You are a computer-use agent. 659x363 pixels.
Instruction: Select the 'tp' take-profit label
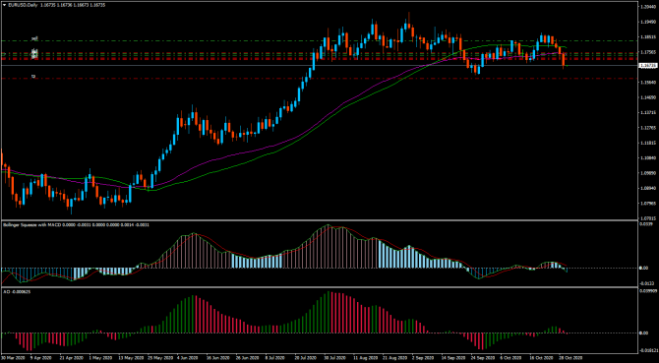pos(34,76)
